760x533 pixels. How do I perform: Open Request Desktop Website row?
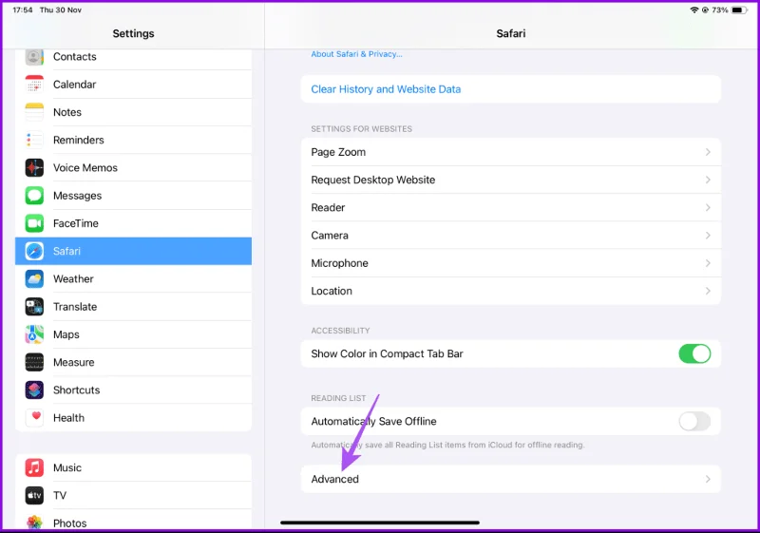(x=511, y=180)
